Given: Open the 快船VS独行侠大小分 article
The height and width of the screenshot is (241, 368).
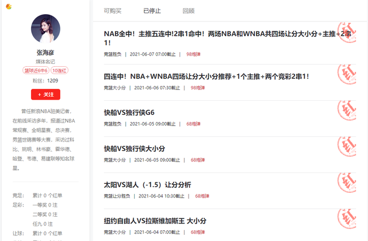Looking at the screenshot, I should coord(135,149).
